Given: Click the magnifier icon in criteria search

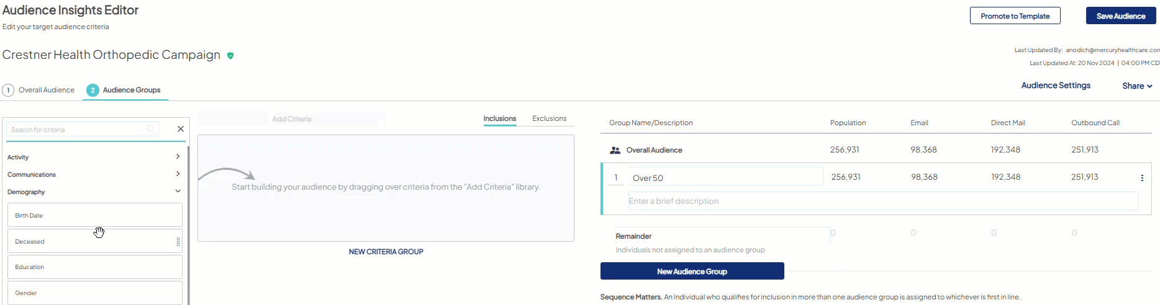Looking at the screenshot, I should click(x=150, y=129).
